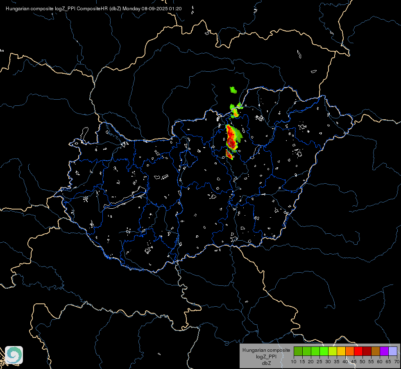Click the 'logZ_PPI' legend label

pos(266,357)
